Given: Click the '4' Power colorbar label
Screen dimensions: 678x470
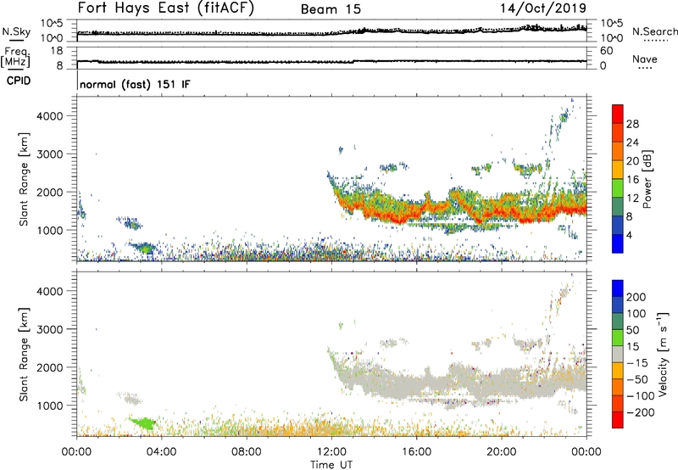Looking at the screenshot, I should [x=630, y=235].
